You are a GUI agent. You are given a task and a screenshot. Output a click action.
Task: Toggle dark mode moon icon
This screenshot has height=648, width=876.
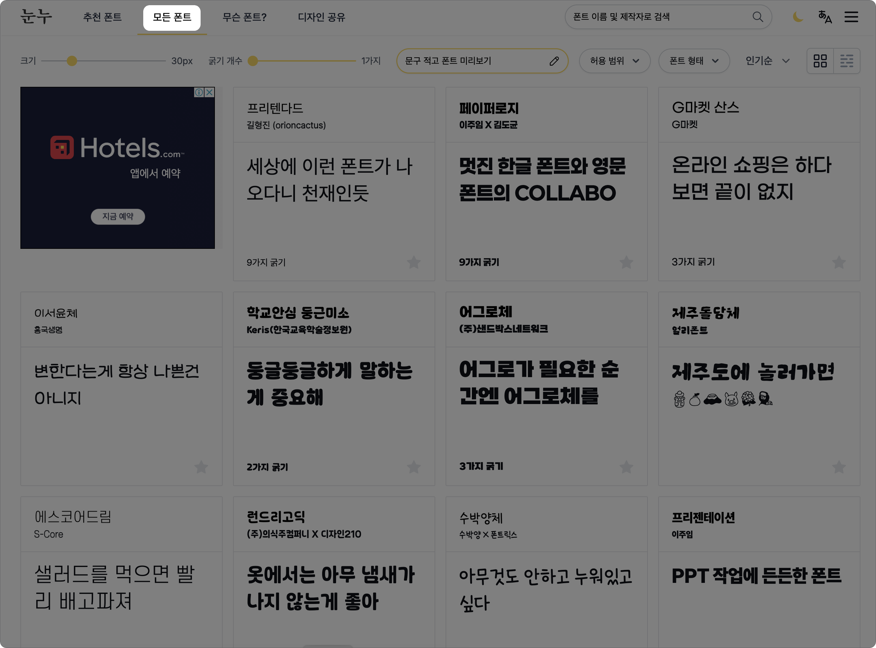[798, 17]
